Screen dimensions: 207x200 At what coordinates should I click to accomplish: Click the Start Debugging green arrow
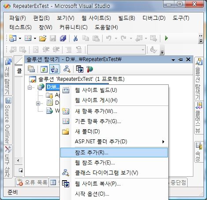(166, 38)
